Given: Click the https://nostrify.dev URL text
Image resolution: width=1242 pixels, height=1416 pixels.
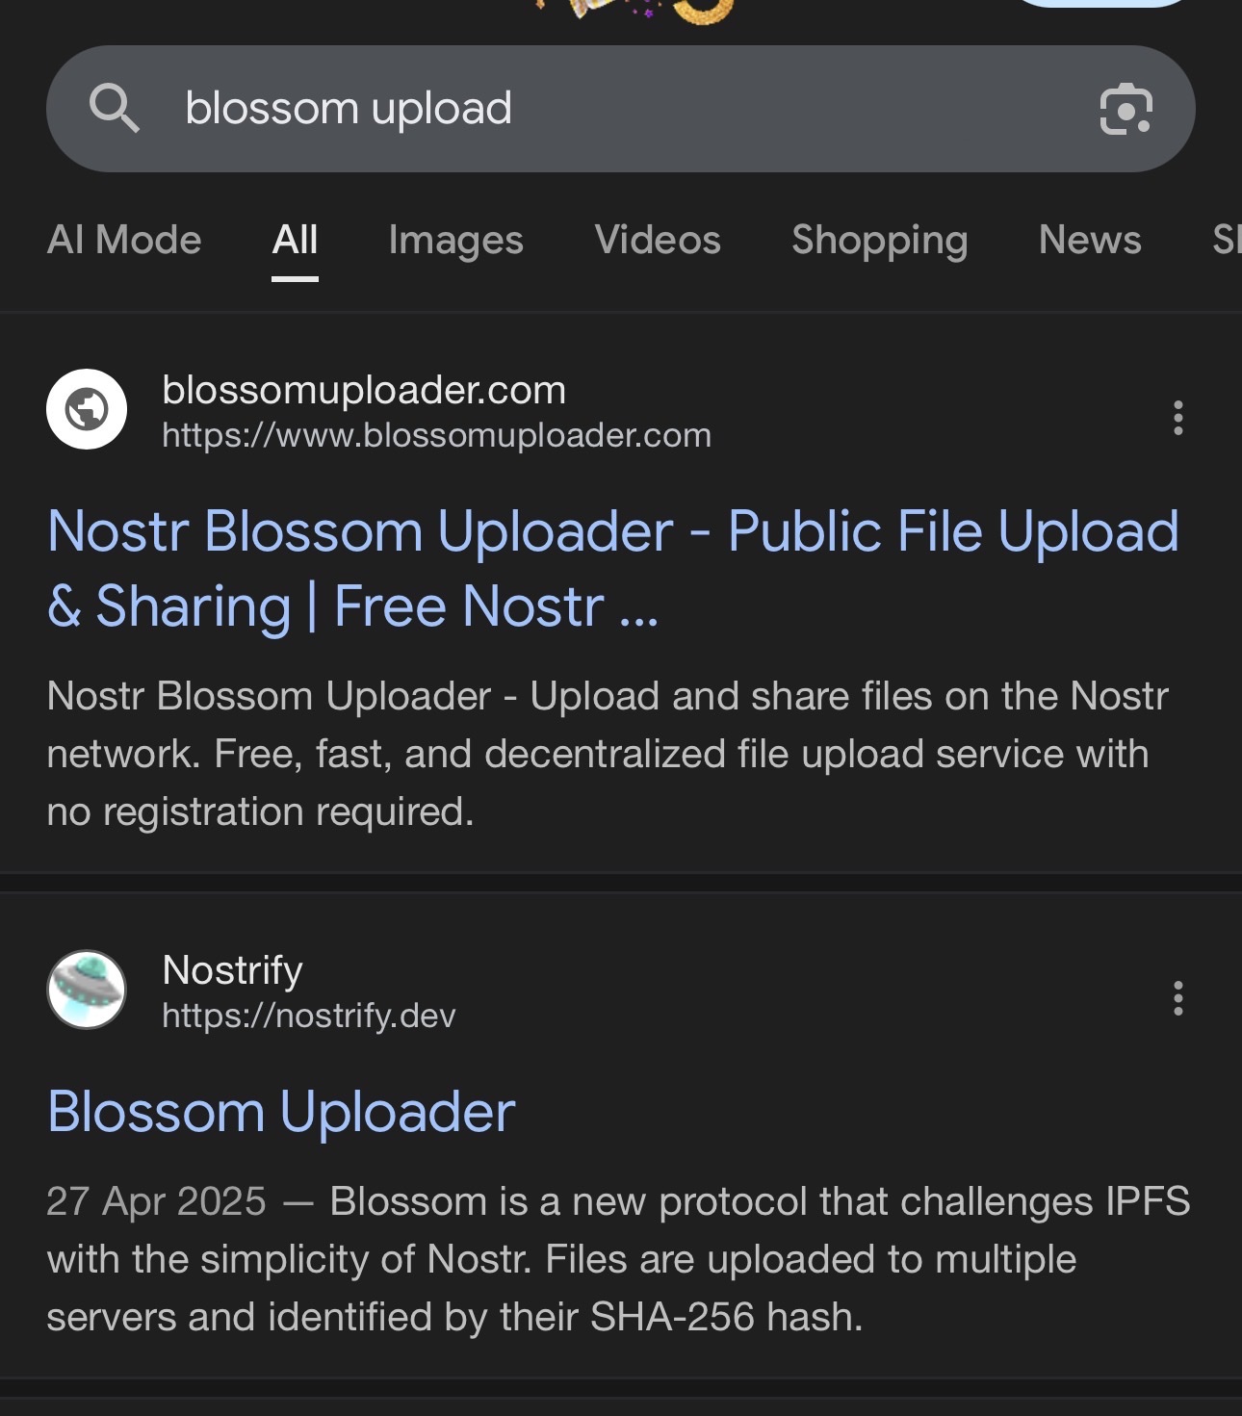Looking at the screenshot, I should click(308, 1017).
